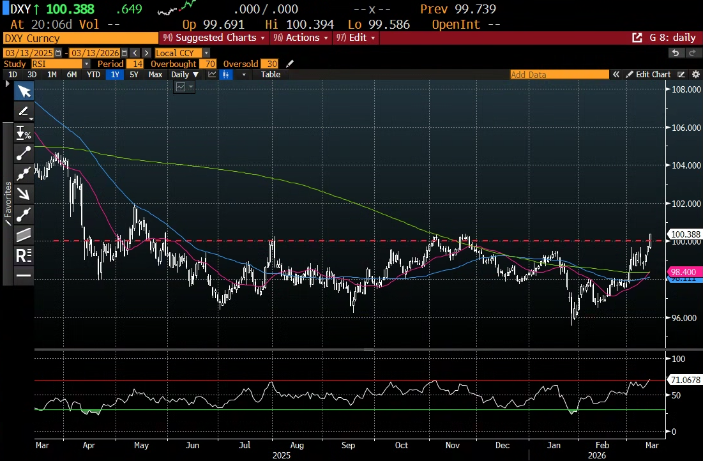Pick the percent change measurement tool
The image size is (703, 461).
[24, 133]
